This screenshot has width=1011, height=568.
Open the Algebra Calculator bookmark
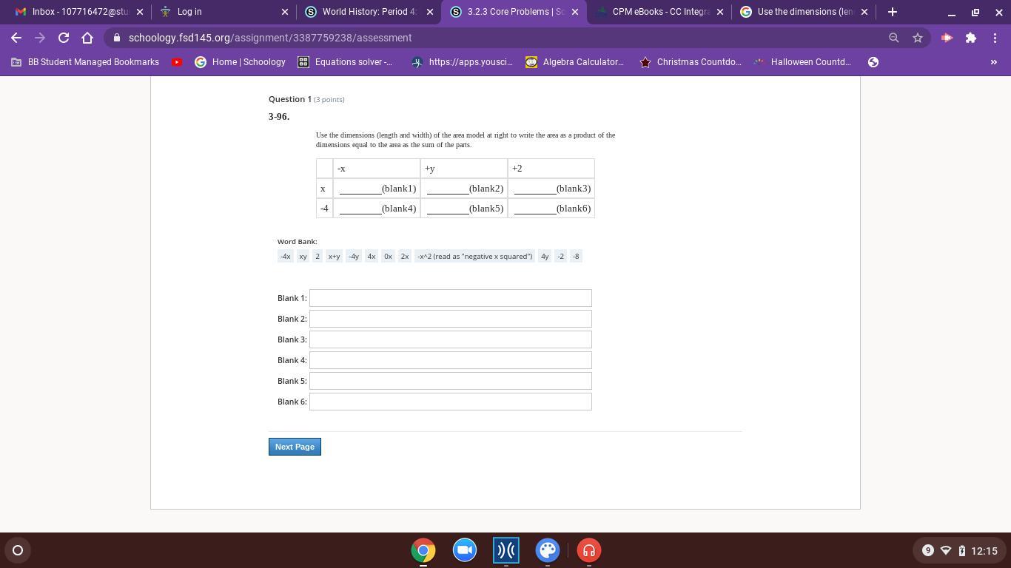(575, 62)
